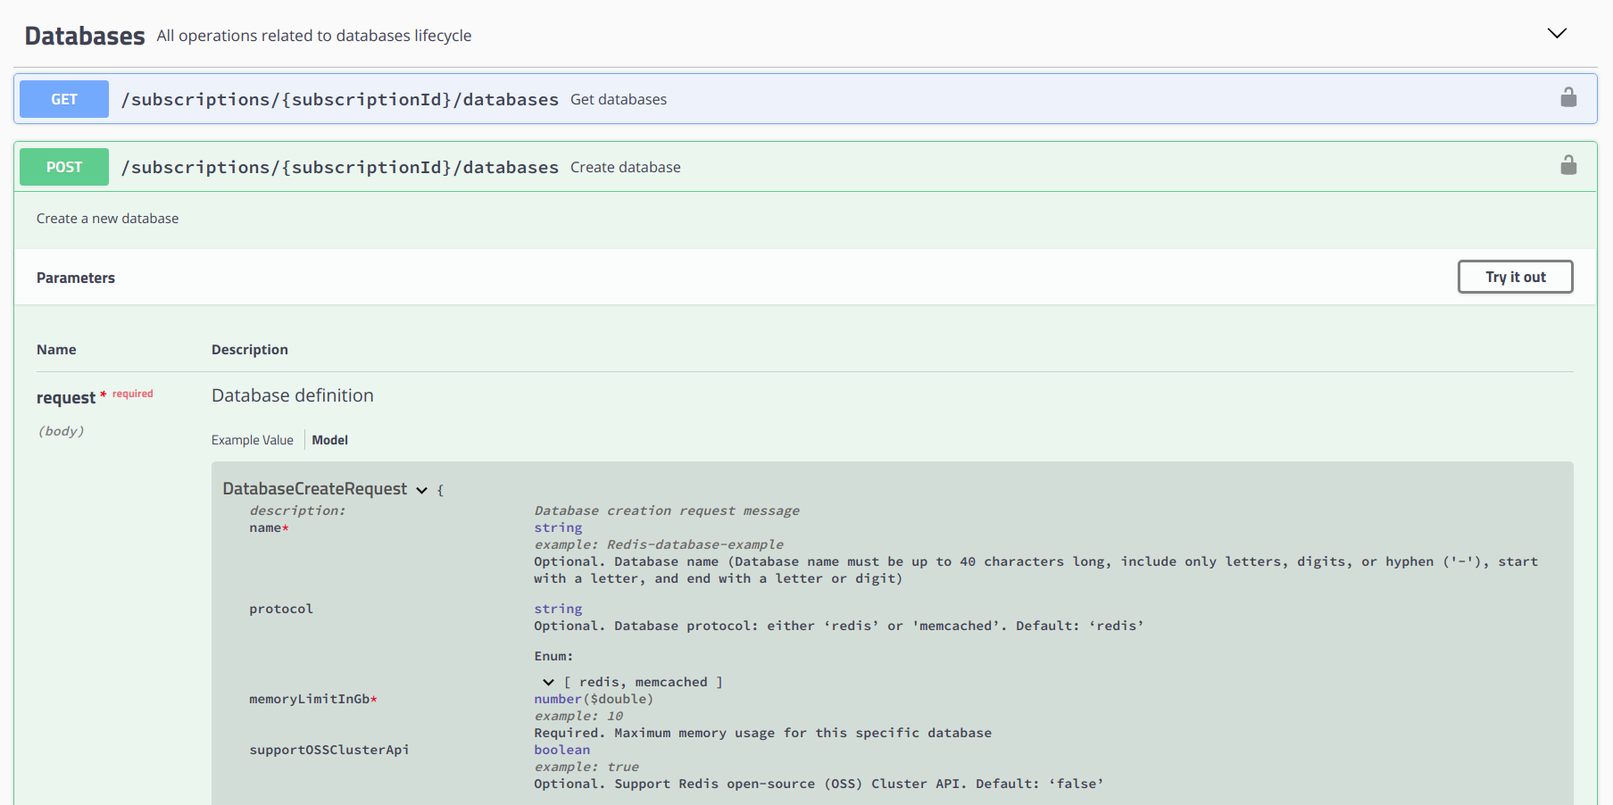Click the POST endpoint path text
Screen dimensions: 1613x805
pyautogui.click(x=340, y=166)
